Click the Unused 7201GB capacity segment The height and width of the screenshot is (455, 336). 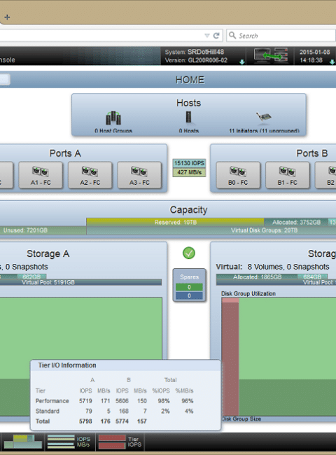[x=43, y=230]
